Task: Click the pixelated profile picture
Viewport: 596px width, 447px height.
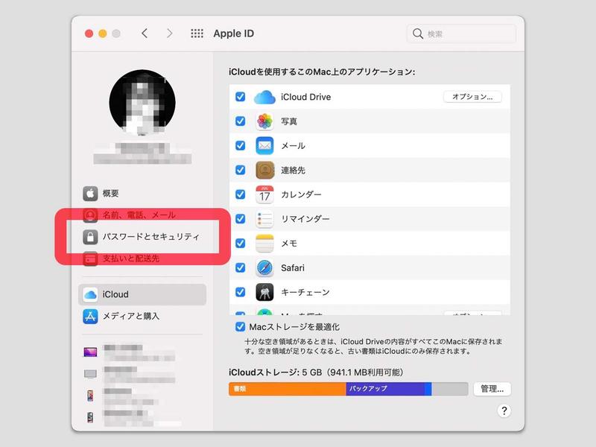Action: coord(142,103)
